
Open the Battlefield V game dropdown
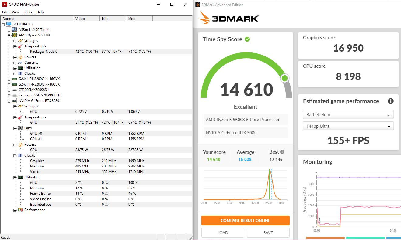pyautogui.click(x=348, y=115)
